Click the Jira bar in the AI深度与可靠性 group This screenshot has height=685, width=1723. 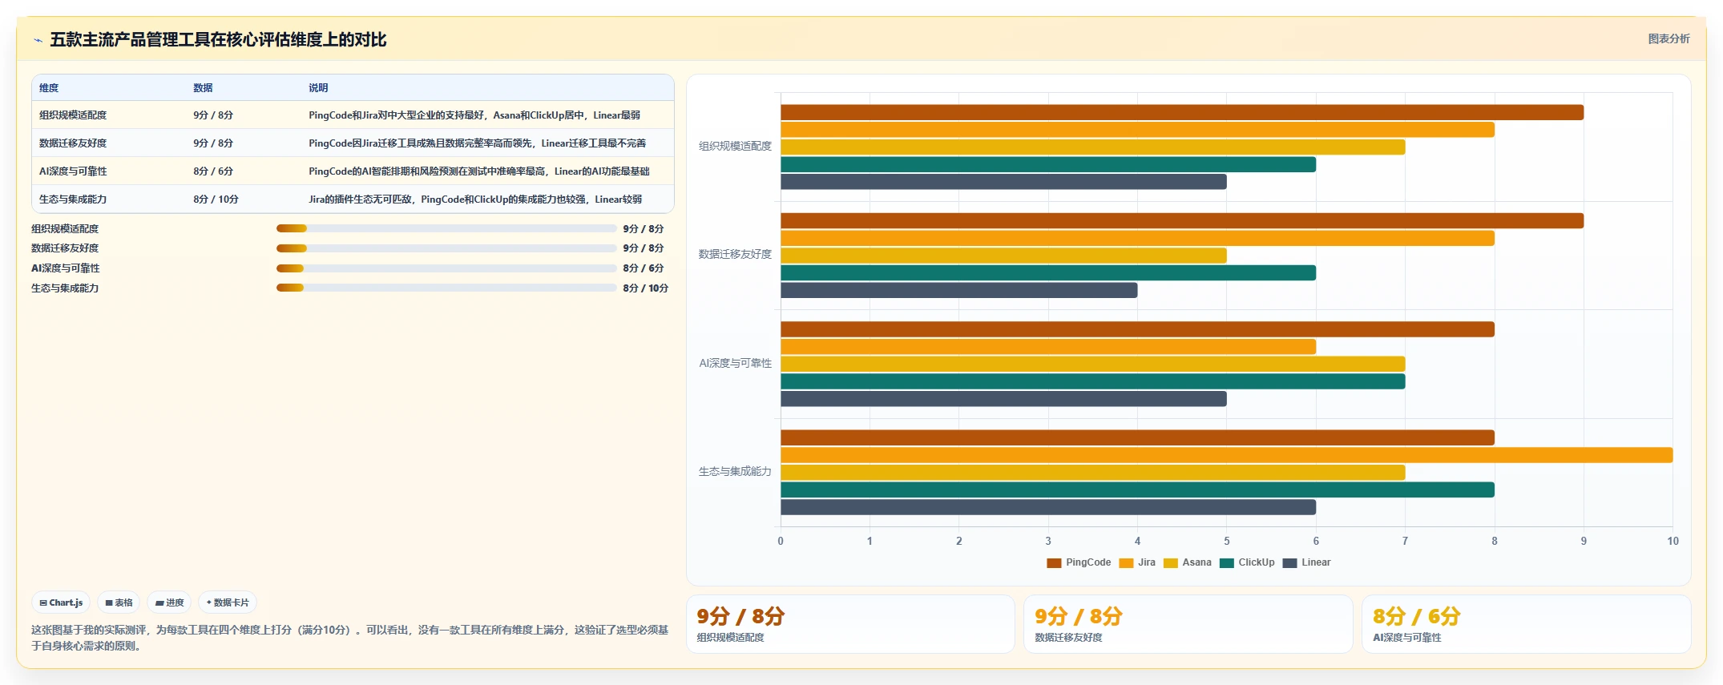1048,347
